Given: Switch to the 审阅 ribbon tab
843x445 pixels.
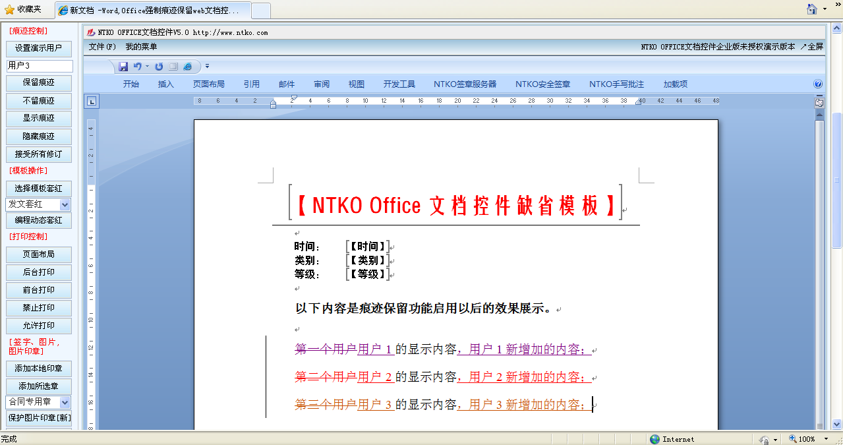Looking at the screenshot, I should click(322, 84).
